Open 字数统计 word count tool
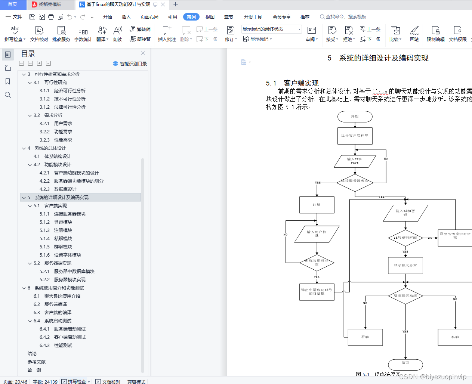 click(x=83, y=34)
